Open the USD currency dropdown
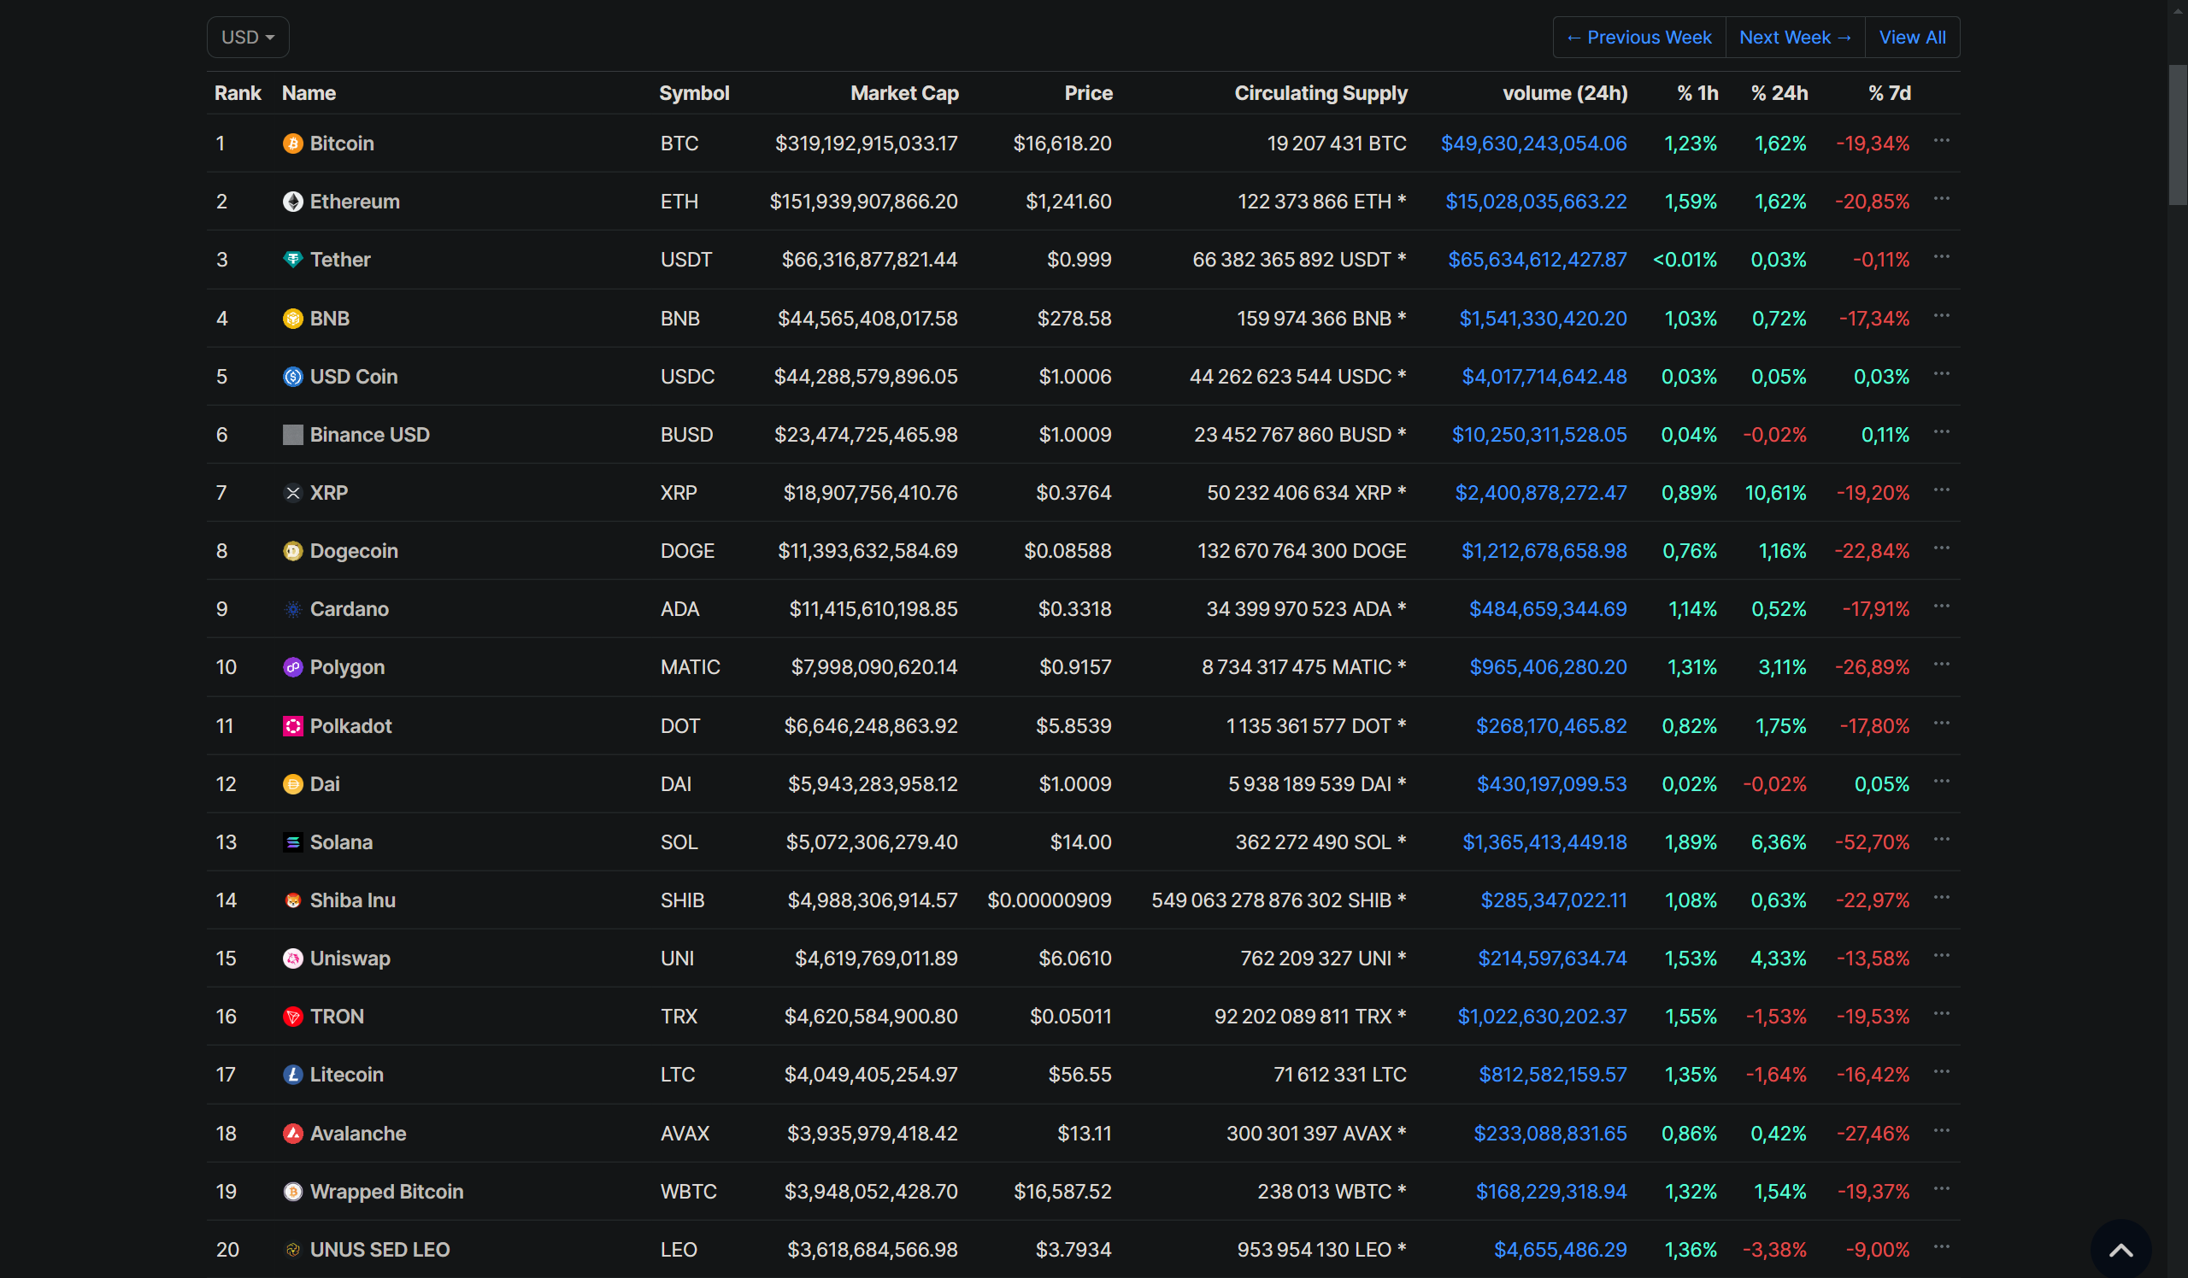2188x1278 pixels. click(248, 38)
